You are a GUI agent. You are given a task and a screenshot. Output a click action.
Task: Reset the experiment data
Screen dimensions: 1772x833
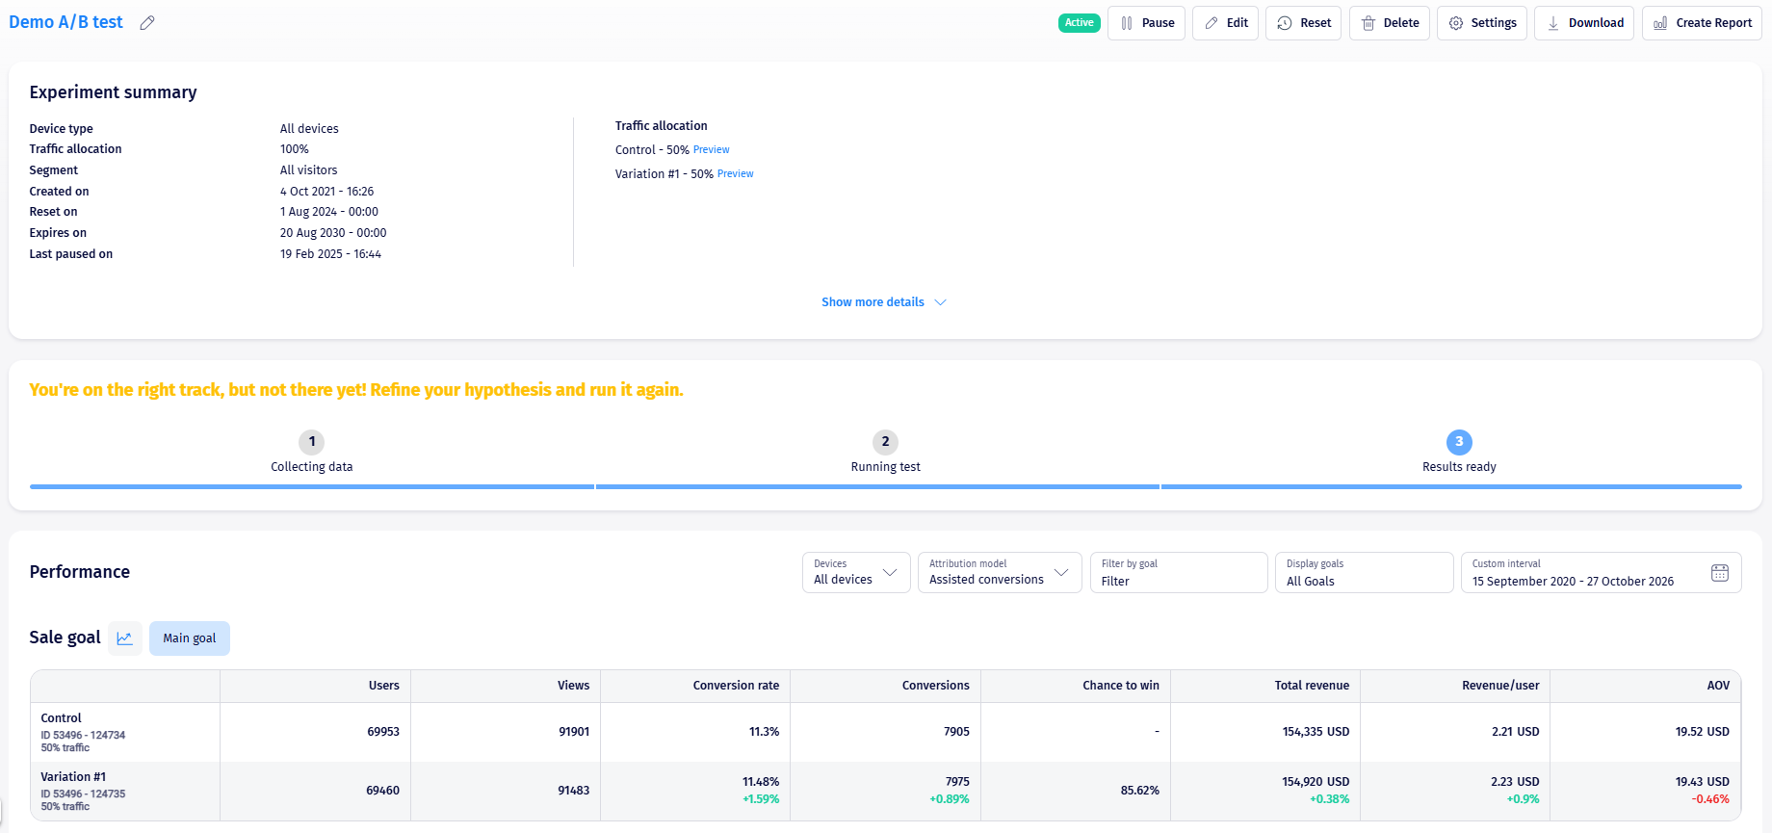tap(1304, 23)
